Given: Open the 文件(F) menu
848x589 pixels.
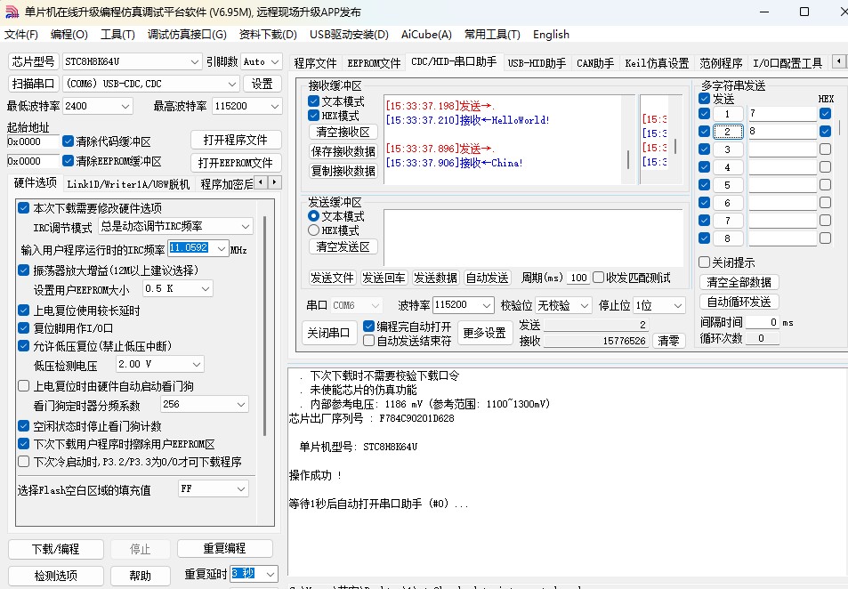Looking at the screenshot, I should (x=21, y=35).
